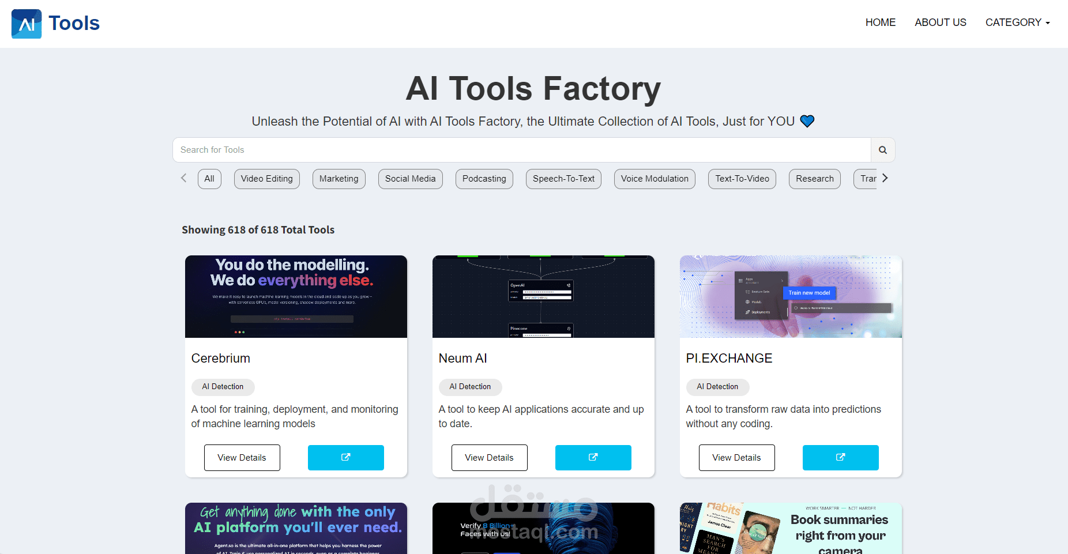Open the Neum AI preview thumbnail
Screen dimensions: 1068x554
(x=543, y=296)
